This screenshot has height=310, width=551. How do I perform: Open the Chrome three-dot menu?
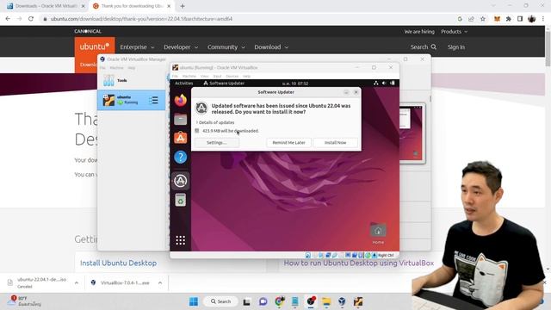point(543,19)
